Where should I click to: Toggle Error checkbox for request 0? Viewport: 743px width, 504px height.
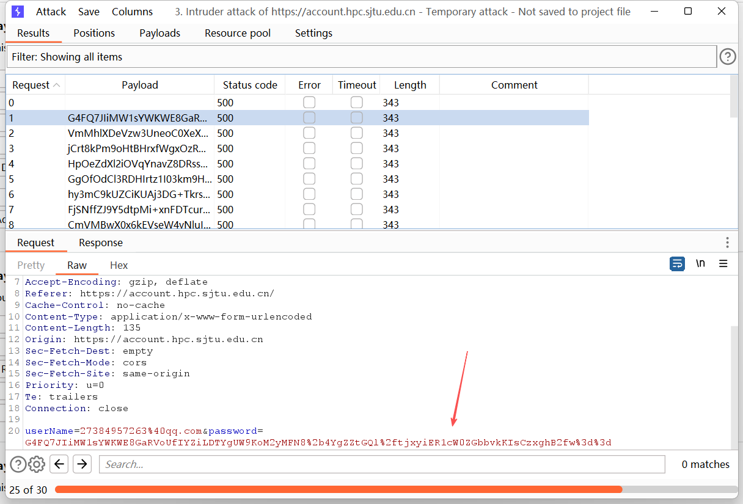point(309,103)
